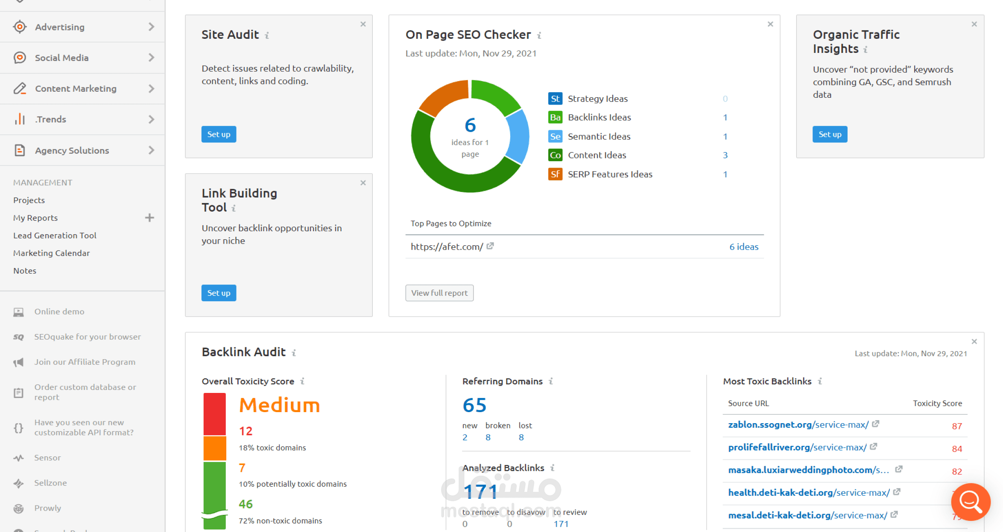Open external link icon next to afet.com
The width and height of the screenshot is (1003, 532).
pyautogui.click(x=490, y=246)
